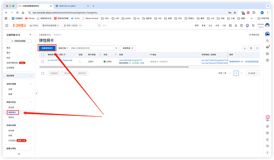
Task: Click the browser reload icon
Action: tap(18, 13)
